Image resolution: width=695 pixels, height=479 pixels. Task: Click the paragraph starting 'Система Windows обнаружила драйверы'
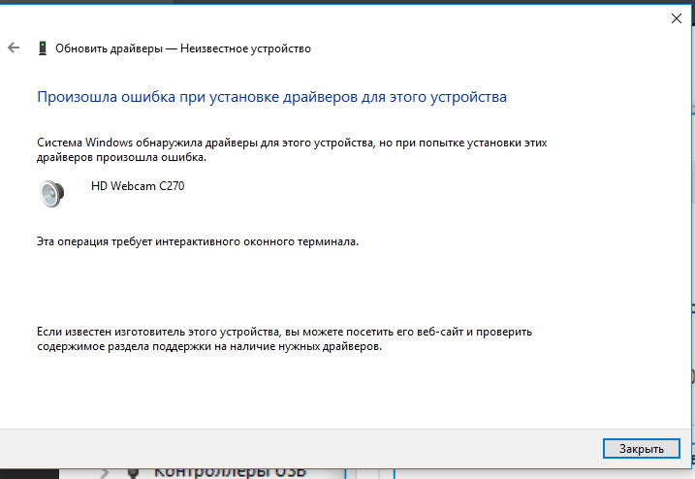click(292, 150)
